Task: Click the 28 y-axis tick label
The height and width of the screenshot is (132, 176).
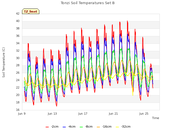Action: click(18, 65)
